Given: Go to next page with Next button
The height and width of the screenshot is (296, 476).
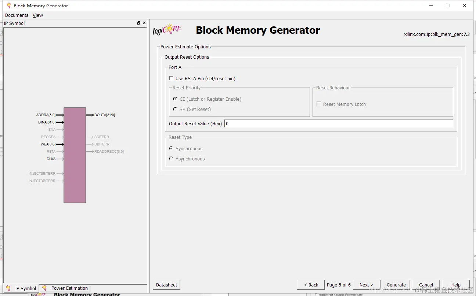Looking at the screenshot, I should 366,285.
